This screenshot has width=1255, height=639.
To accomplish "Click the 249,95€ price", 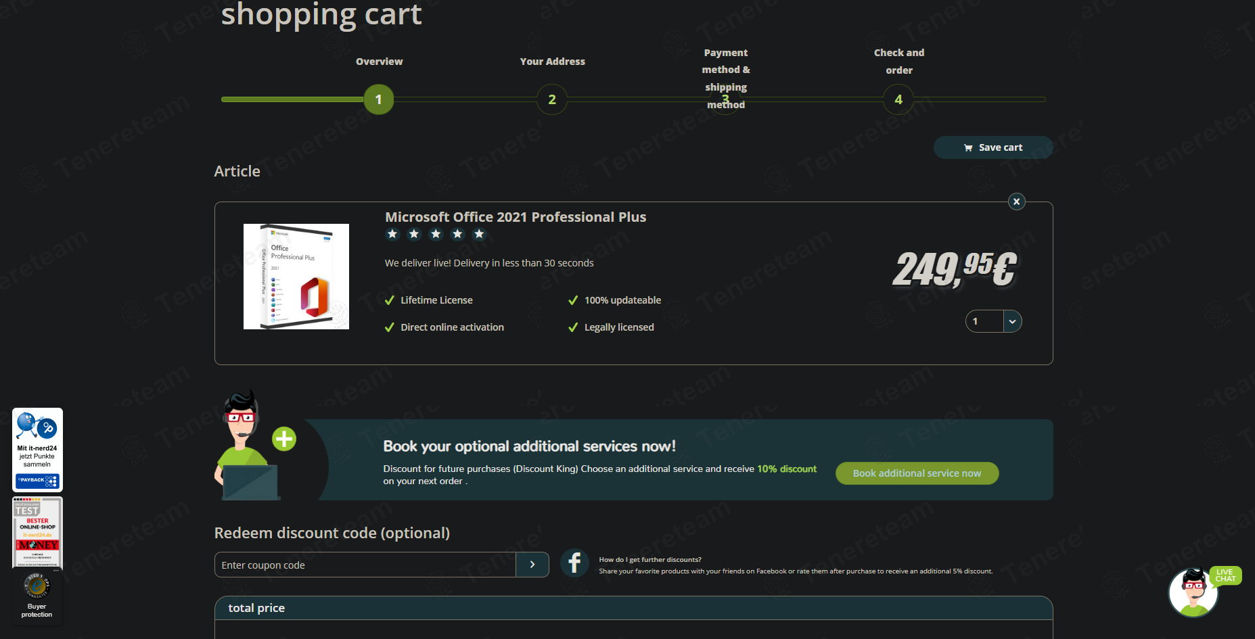I will (955, 269).
